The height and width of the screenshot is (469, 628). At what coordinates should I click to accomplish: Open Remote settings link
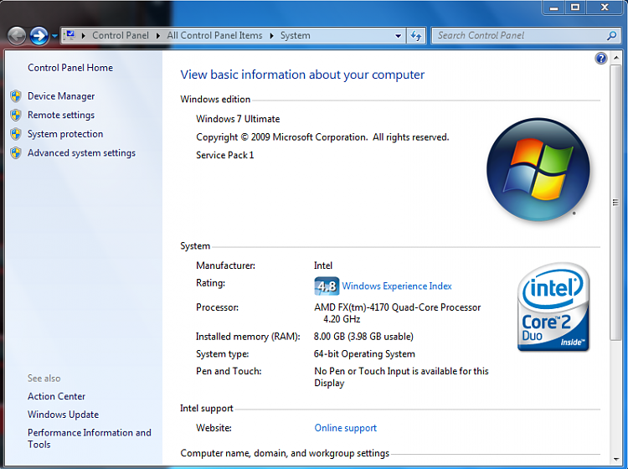[61, 115]
